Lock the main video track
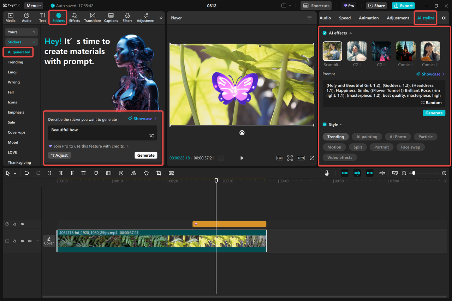Screen dimensions: 452x301 pos(15,241)
